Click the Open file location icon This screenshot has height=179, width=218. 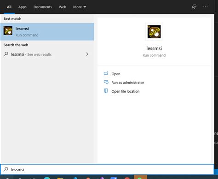[106, 91]
